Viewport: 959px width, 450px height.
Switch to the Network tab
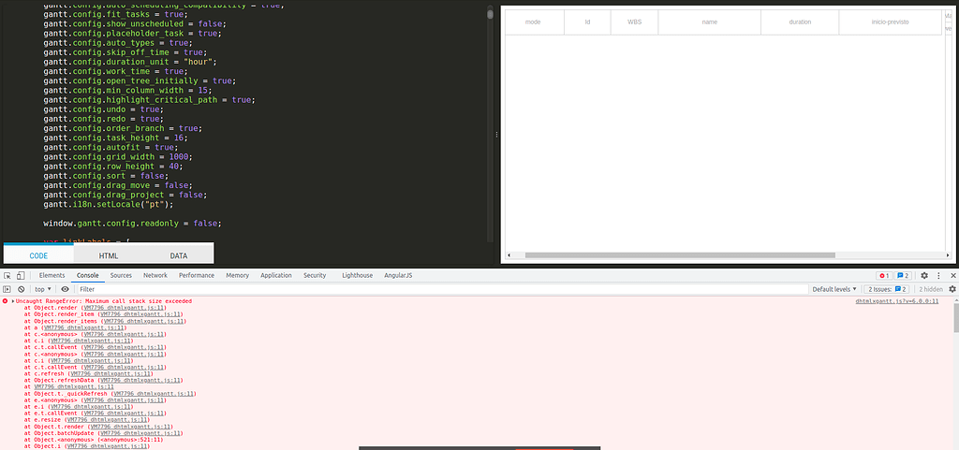pos(155,275)
